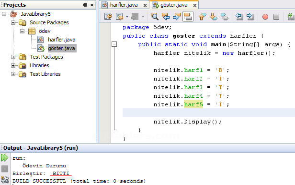The height and width of the screenshot is (185, 295).
Task: Select Libraries folder in tree
Action: coord(39,65)
